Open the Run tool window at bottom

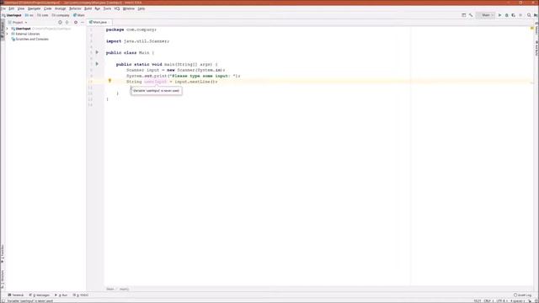[x=61, y=295]
